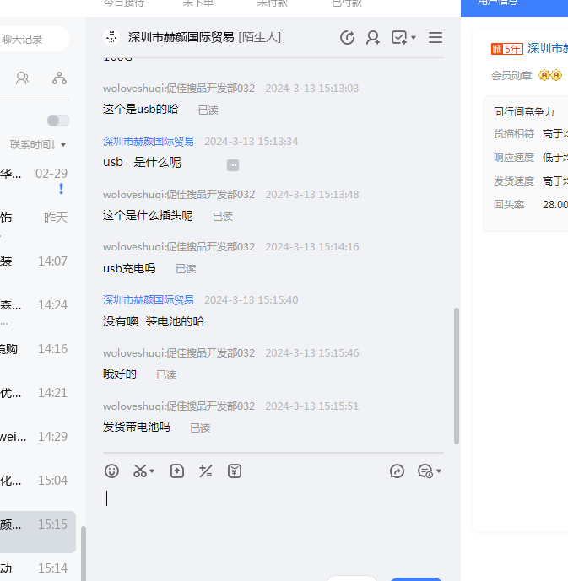
Task: Click the yuan payment request icon
Action: point(235,471)
